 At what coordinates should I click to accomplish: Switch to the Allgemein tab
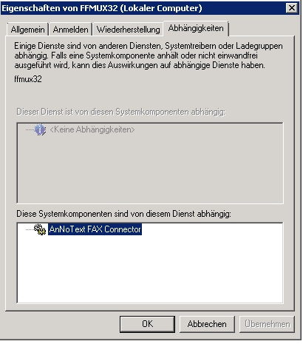pos(27,30)
